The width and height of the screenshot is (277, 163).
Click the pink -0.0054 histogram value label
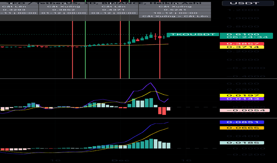tap(245, 111)
